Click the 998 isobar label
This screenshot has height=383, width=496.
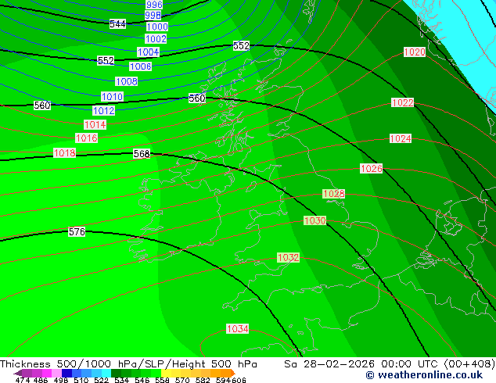153,15
